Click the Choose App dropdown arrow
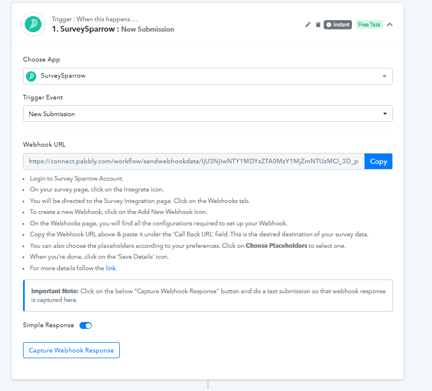The height and width of the screenshot is (391, 432). point(384,76)
